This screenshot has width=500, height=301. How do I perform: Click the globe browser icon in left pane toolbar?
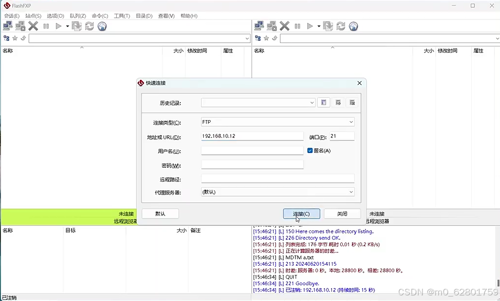click(102, 26)
